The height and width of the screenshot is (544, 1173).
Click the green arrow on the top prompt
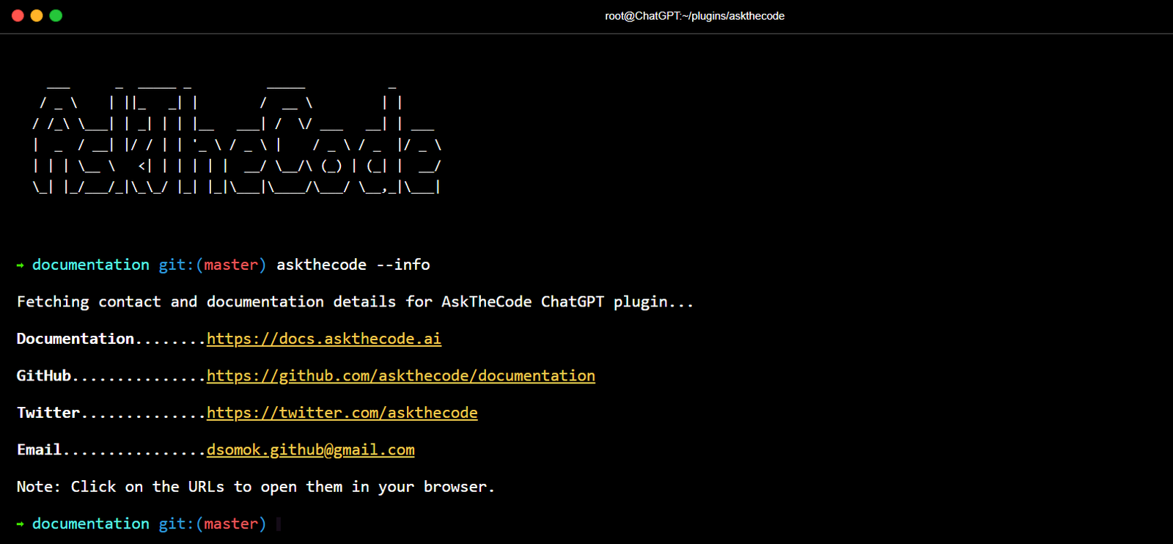coord(21,265)
